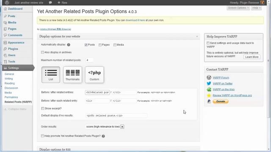This screenshot has width=271, height=152.
Task: Open the New content menu in admin bar
Action: click(x=62, y=3)
